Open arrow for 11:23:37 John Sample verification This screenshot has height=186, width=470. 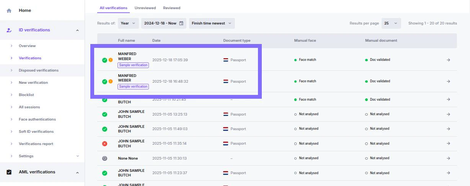pyautogui.click(x=449, y=173)
